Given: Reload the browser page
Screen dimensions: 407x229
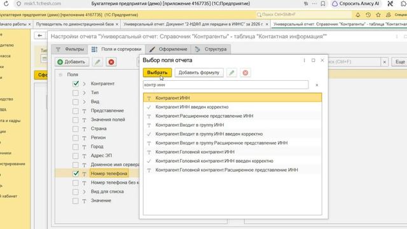Looking at the screenshot, I should coord(6,4).
